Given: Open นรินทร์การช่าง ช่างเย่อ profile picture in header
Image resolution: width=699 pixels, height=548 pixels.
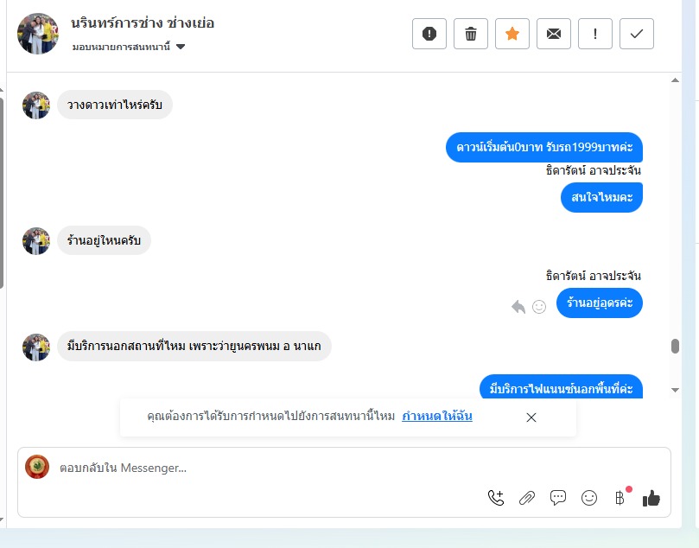Looking at the screenshot, I should [x=38, y=34].
